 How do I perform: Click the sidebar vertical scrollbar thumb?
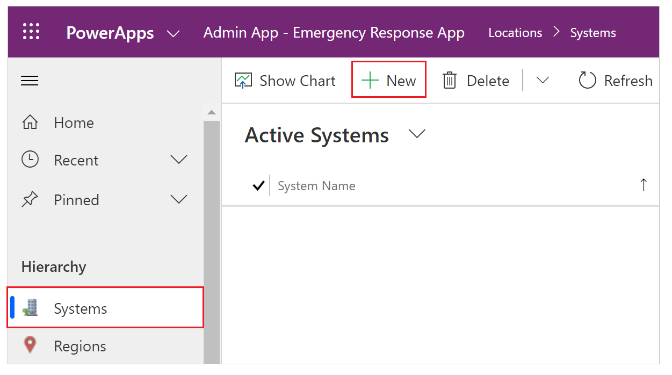[x=211, y=242]
